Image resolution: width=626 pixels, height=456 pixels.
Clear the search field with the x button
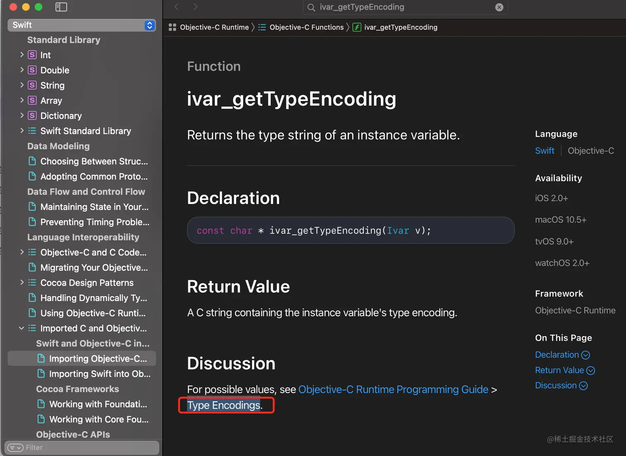click(x=499, y=7)
